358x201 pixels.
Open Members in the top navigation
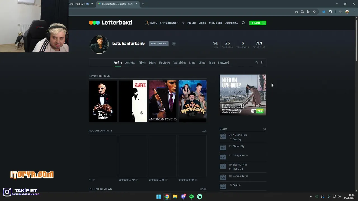(216, 23)
